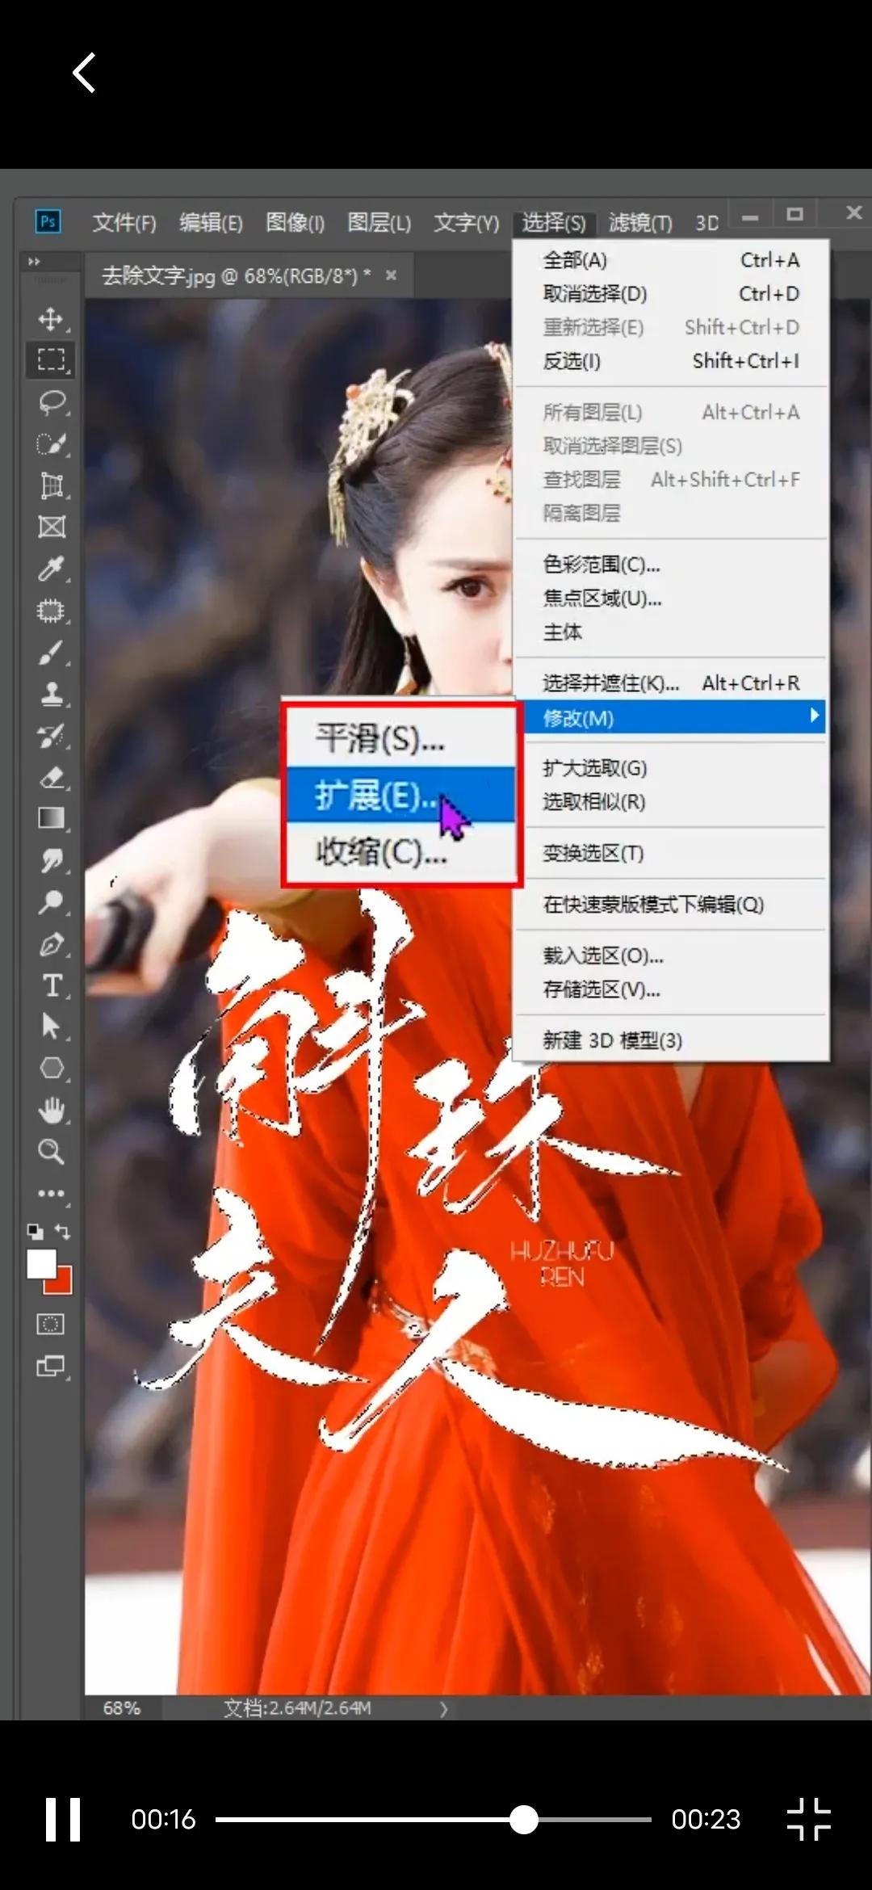The width and height of the screenshot is (872, 1890).
Task: Open the 图像(I) menu
Action: (295, 222)
